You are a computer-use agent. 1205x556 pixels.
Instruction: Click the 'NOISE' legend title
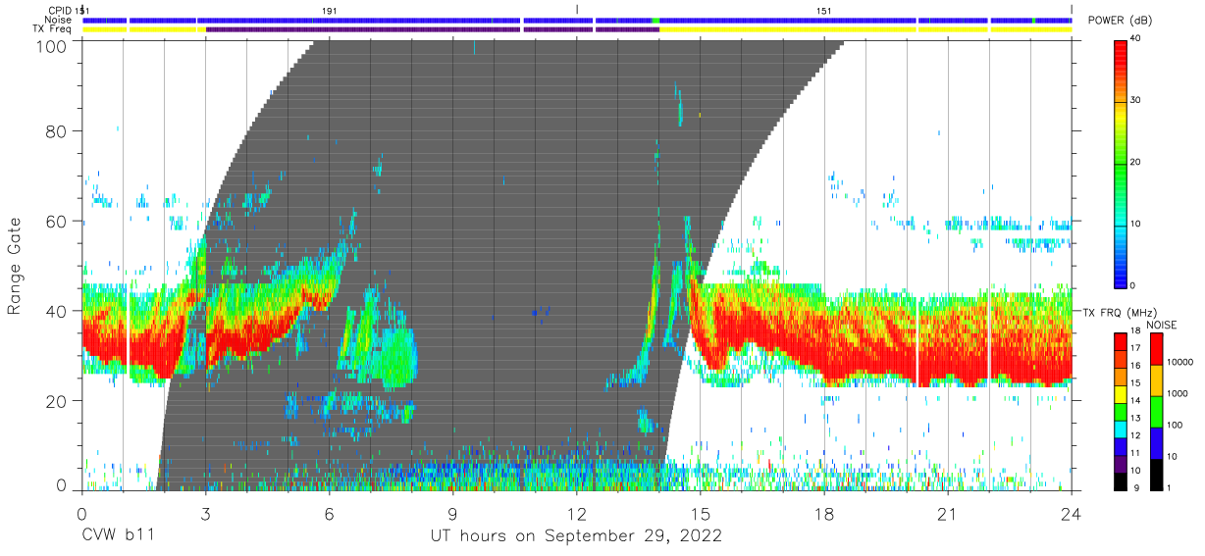1164,325
